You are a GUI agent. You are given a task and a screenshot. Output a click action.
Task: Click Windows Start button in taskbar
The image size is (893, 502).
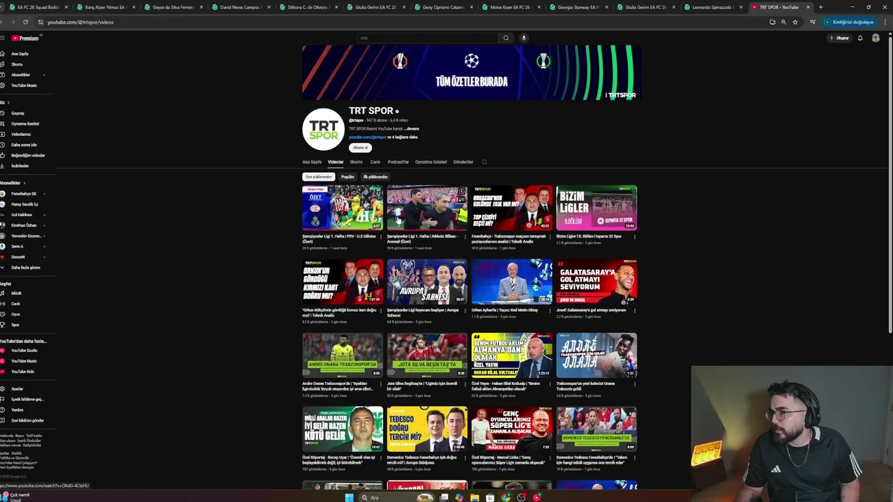click(x=350, y=497)
